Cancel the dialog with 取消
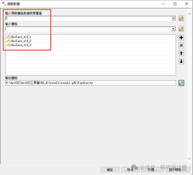Screen dimensions: 193x175 (x=130, y=170)
